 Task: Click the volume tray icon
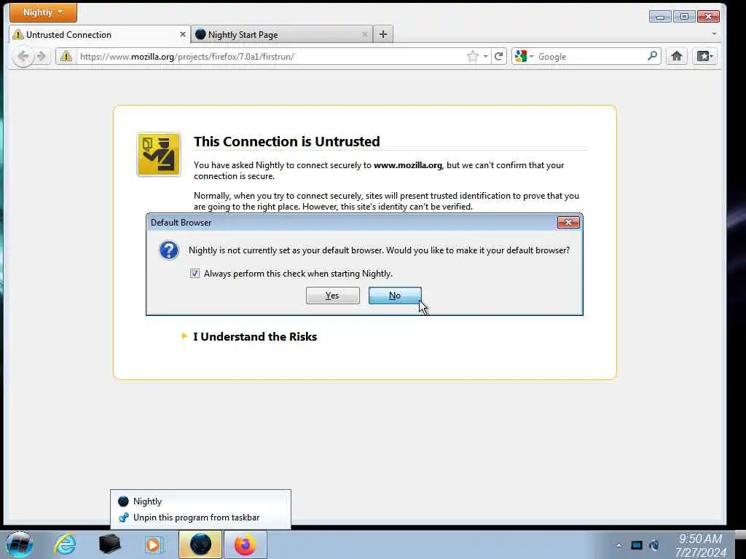(655, 545)
